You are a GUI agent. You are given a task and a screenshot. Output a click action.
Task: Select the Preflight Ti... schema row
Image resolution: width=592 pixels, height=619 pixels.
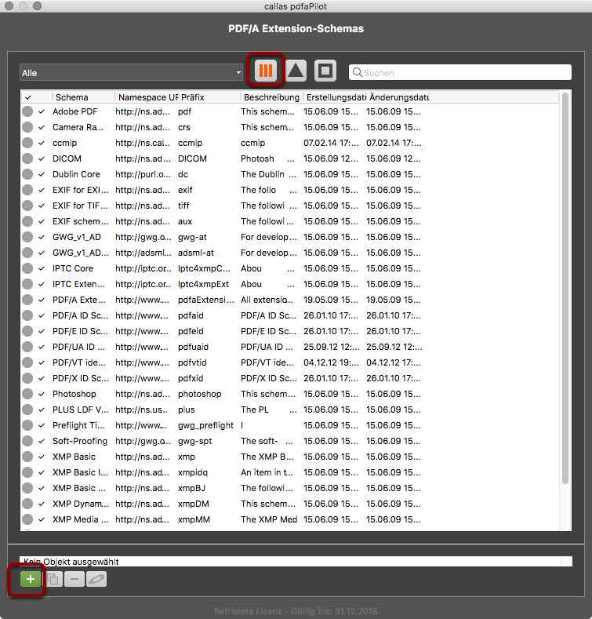tap(289, 425)
